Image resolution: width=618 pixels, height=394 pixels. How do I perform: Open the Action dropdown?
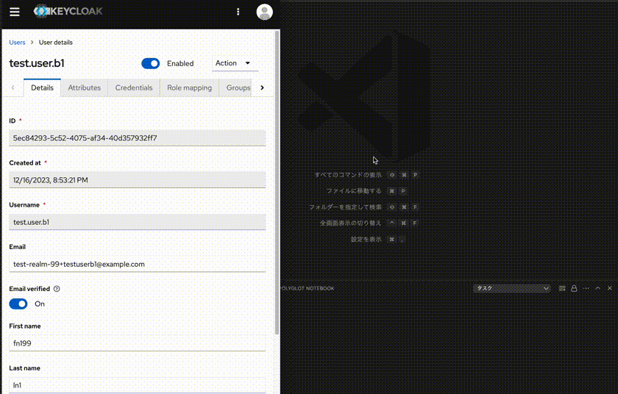[235, 63]
